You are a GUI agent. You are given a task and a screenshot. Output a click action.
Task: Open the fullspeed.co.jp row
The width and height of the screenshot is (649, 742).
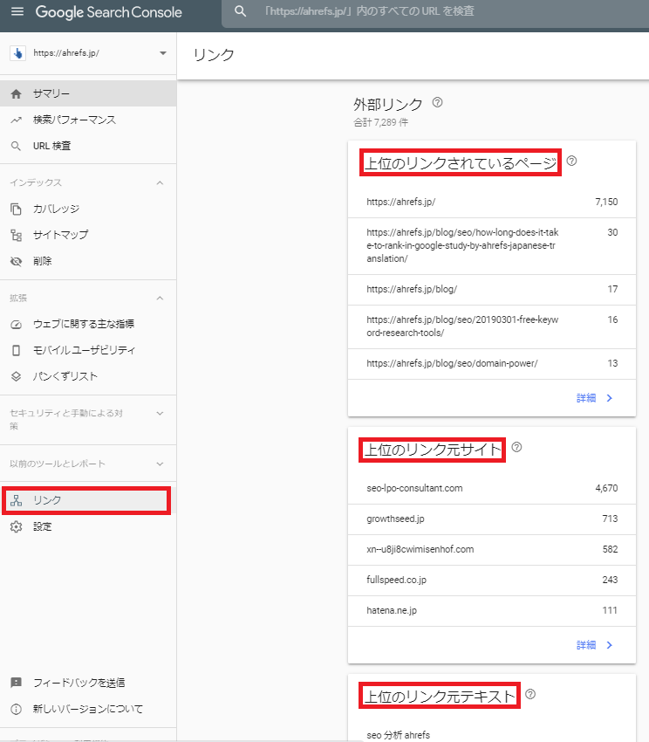[x=492, y=581]
